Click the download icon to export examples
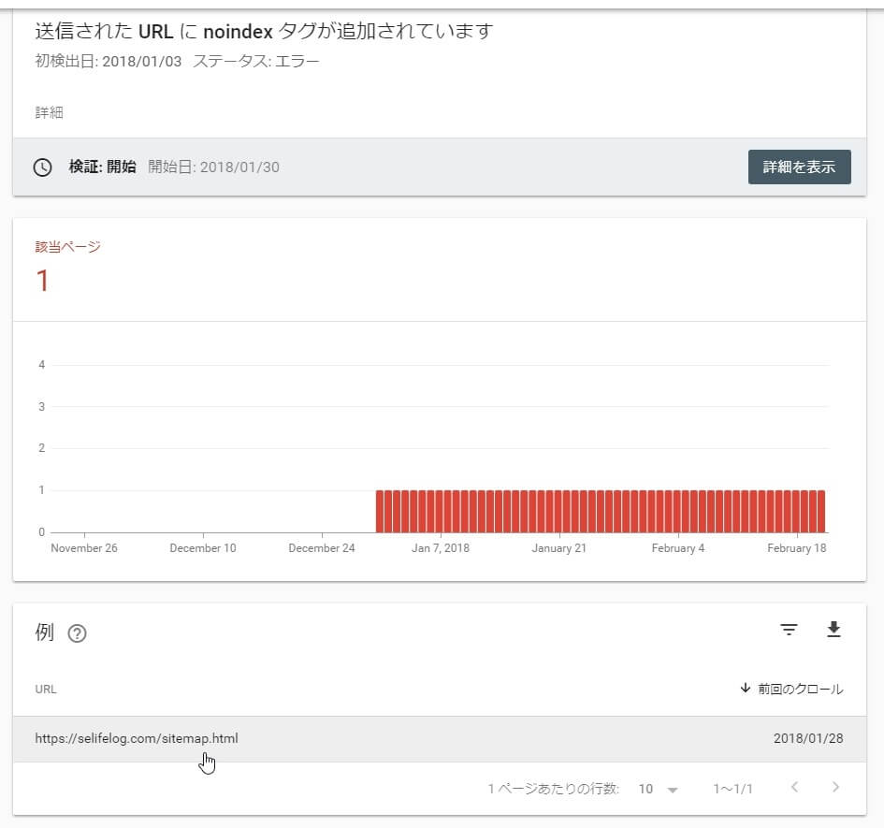This screenshot has width=884, height=828. pyautogui.click(x=833, y=631)
